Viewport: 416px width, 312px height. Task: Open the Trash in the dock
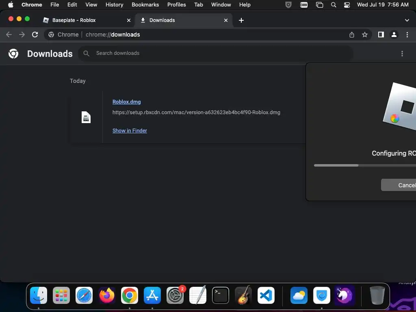pyautogui.click(x=377, y=295)
